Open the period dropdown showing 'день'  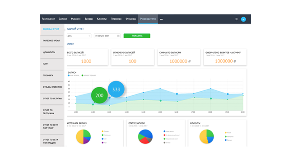pos(79,36)
